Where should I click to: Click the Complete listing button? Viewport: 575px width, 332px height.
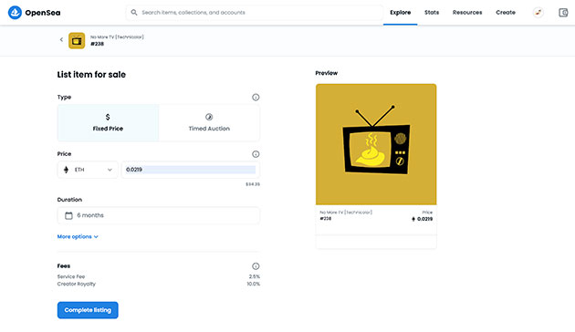pos(88,310)
